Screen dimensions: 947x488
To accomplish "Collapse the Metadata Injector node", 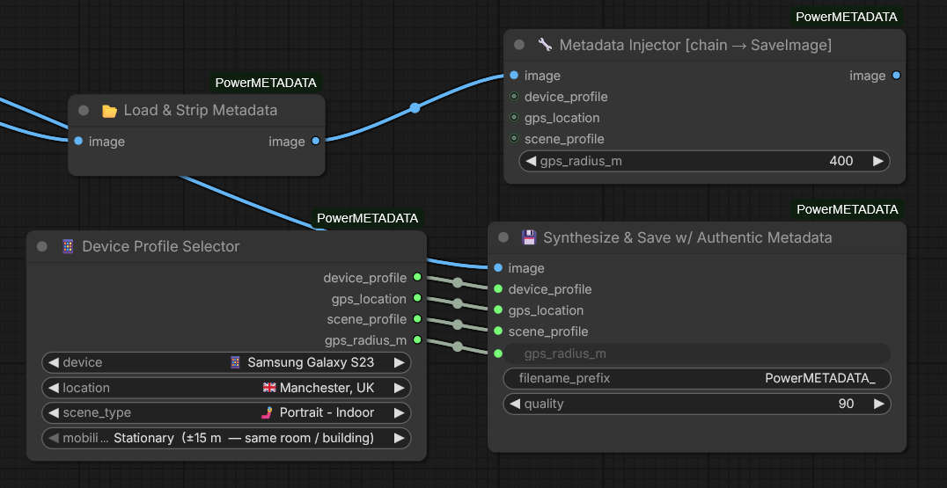I will (x=519, y=45).
